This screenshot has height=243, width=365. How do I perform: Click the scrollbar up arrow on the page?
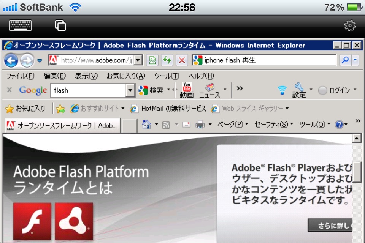point(357,139)
